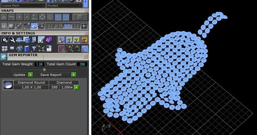The image size is (257, 135).
Task: Click the yellow arrow red X icon
Action: [84, 40]
